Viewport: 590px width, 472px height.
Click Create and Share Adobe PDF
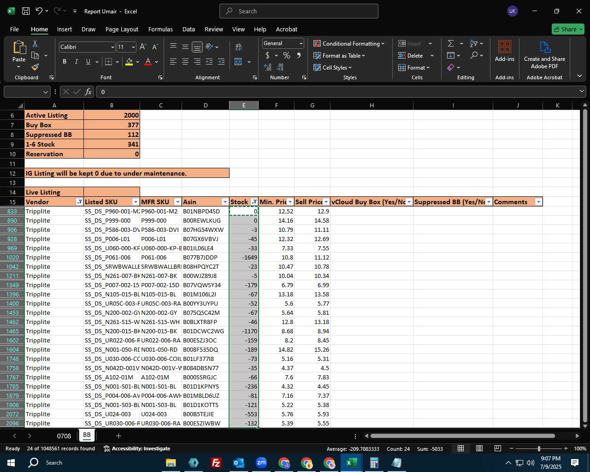click(544, 55)
